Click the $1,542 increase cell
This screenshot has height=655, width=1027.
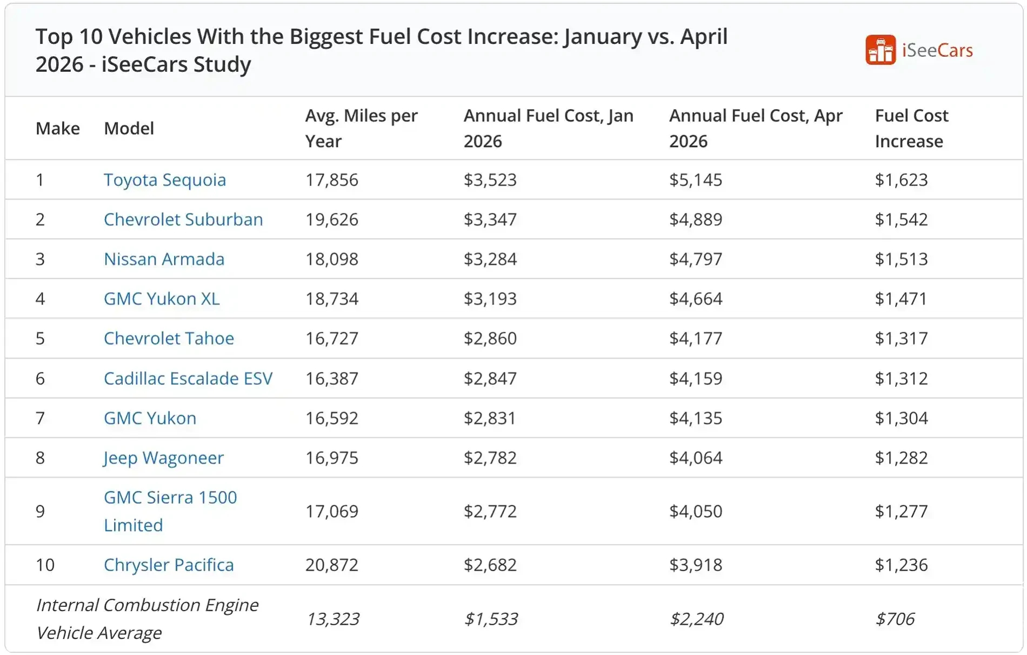[901, 219]
